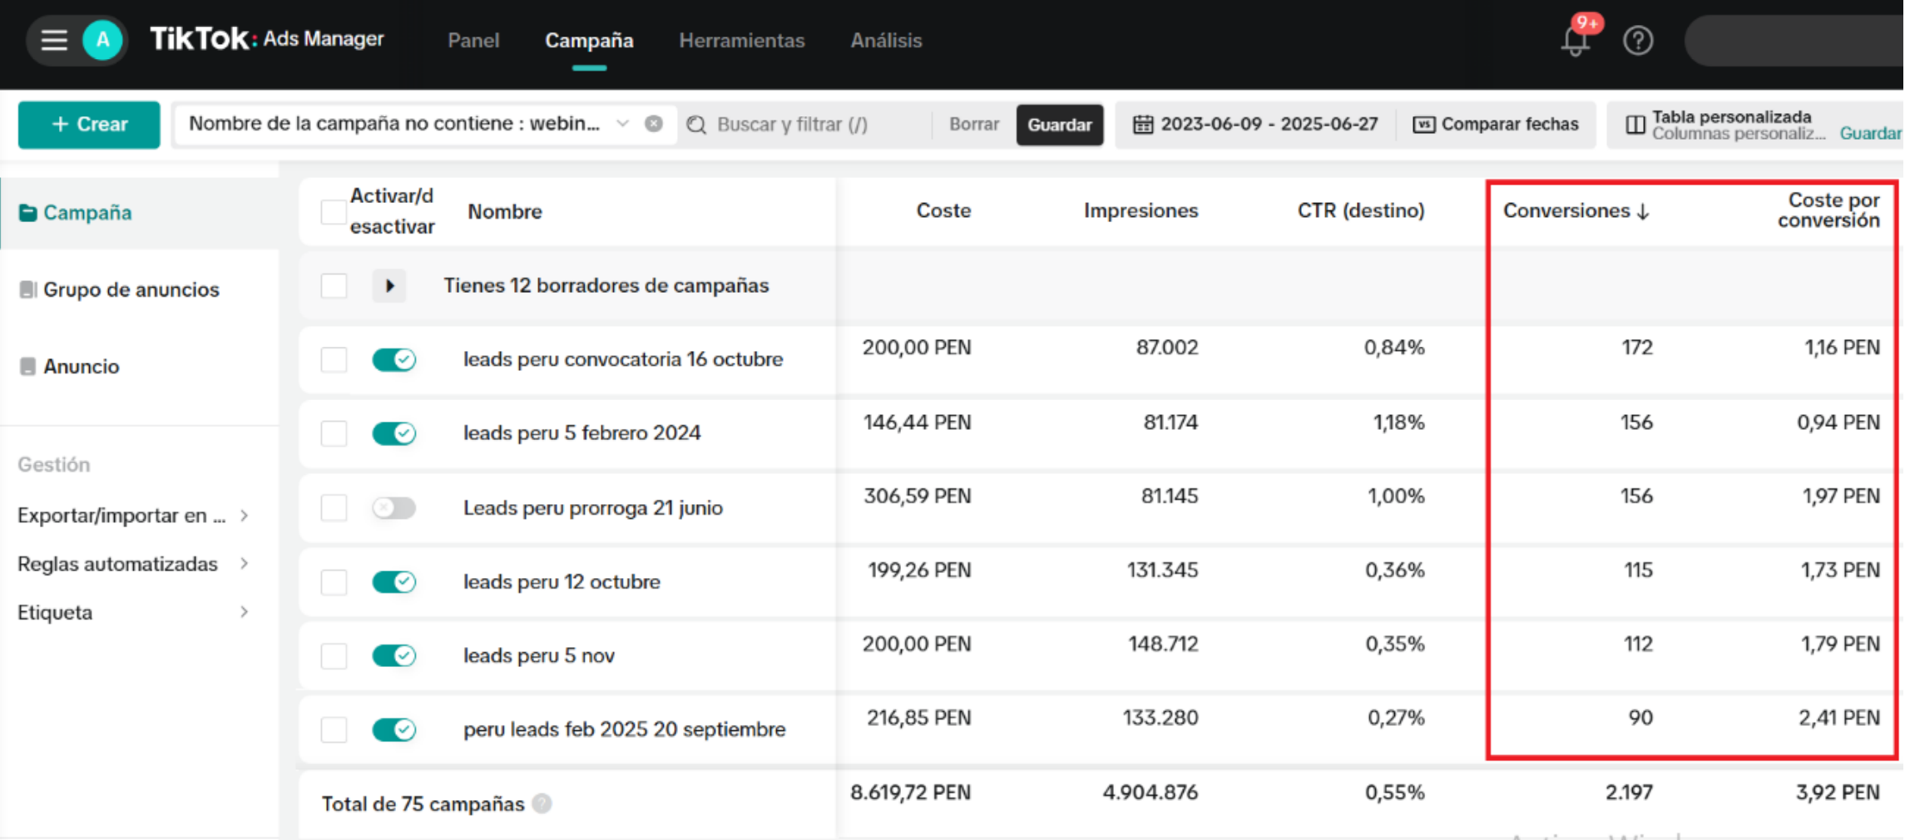Expand the Reglas automatizadas submenu
This screenshot has width=1905, height=840.
point(244,564)
